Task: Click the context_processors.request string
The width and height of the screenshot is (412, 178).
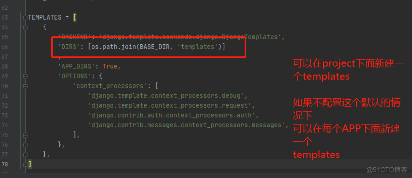Action: tap(170, 105)
